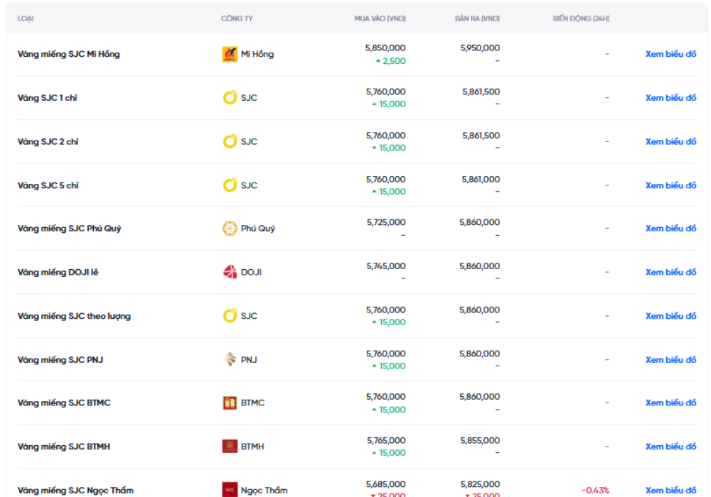Select the buy price 5,765,000

386,440
